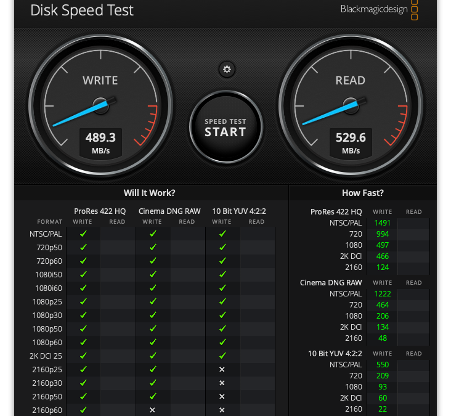Image resolution: width=451 pixels, height=416 pixels.
Task: Click the 529.6 MB/s read readout
Action: click(351, 142)
